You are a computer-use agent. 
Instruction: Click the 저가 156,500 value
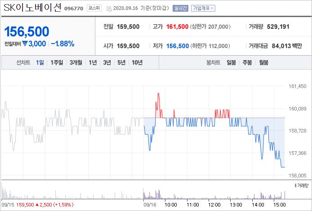178,46
